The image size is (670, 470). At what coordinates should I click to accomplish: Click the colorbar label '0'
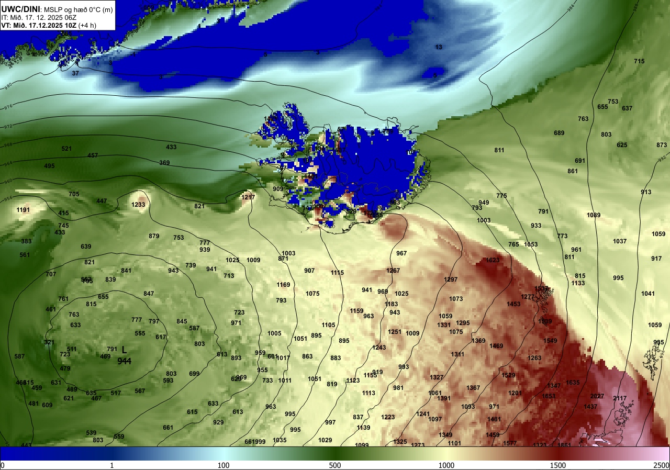(2, 465)
